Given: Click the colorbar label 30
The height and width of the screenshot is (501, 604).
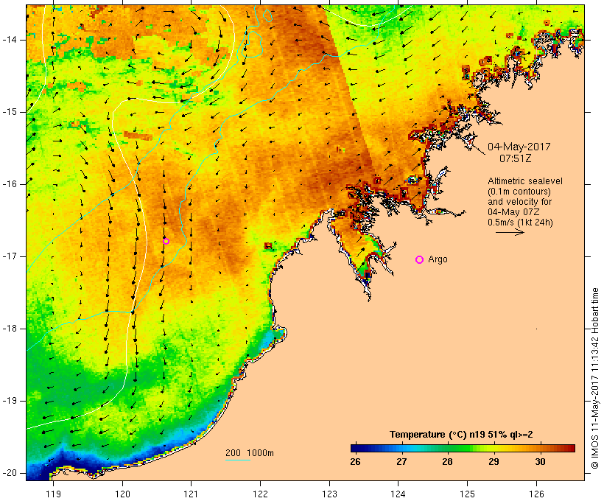Looking at the screenshot, I should click(540, 462).
